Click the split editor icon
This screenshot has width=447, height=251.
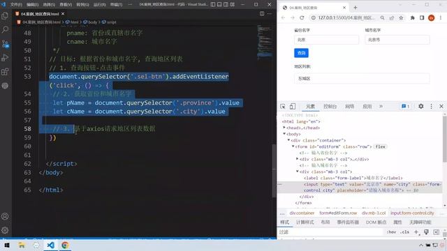[x=262, y=13]
